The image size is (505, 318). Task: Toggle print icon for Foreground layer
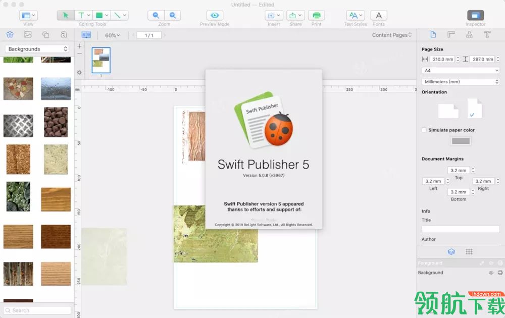pos(500,263)
